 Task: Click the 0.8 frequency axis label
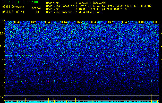pyautogui.click(x=2, y=72)
